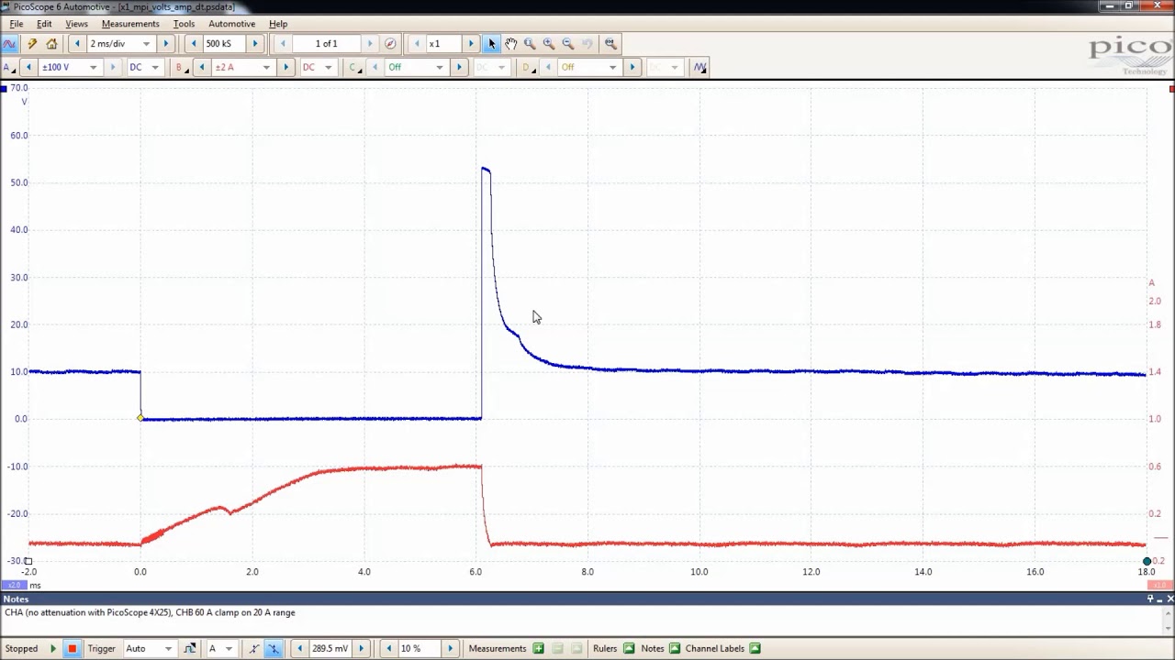Decrease the x1 horizontal zoom factor

tap(418, 44)
